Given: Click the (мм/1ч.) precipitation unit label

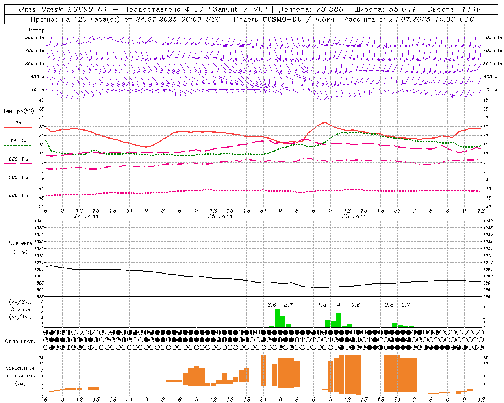Looking at the screenshot, I should (20, 317).
